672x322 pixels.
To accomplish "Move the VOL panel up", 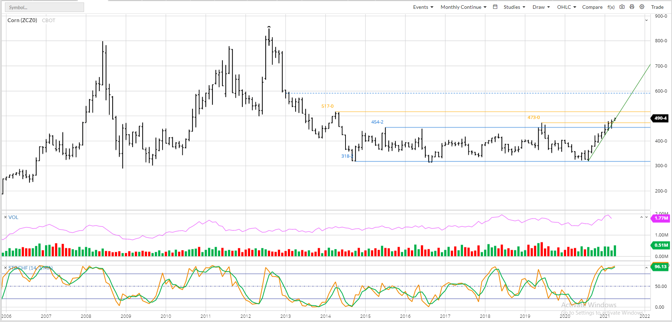I will tap(641, 217).
